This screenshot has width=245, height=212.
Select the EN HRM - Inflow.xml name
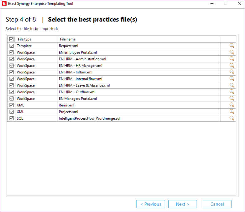point(139,72)
